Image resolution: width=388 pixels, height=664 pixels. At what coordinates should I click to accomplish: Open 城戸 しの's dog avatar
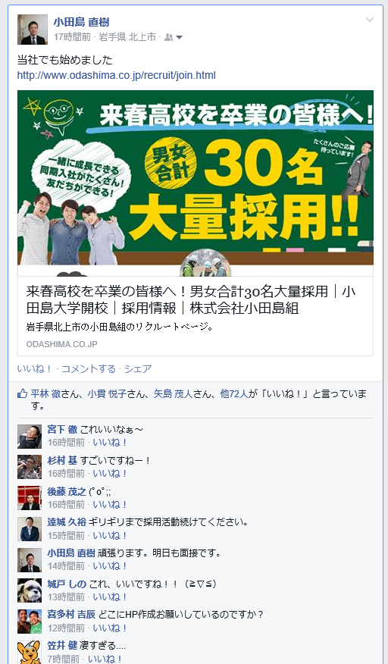30,590
